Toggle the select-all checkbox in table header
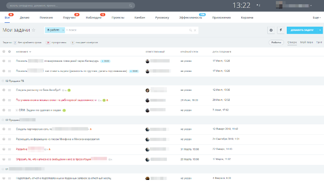 pos(4,52)
